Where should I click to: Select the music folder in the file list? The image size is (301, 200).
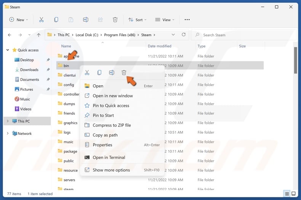(68, 142)
